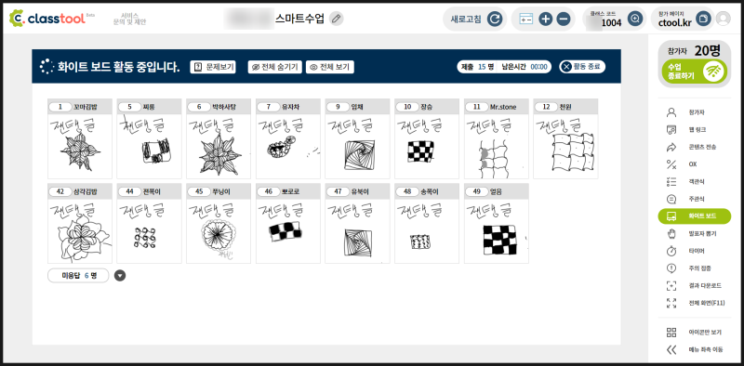This screenshot has height=366, width=744.
Task: Click the 문제보기 button
Action: coord(213,67)
